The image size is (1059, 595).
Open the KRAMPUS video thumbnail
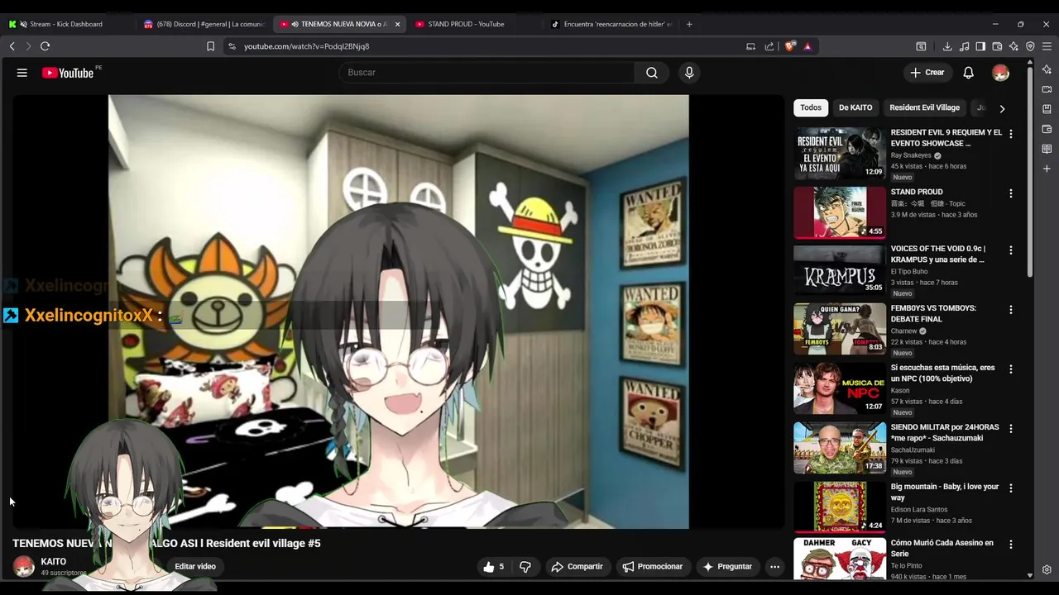(840, 270)
